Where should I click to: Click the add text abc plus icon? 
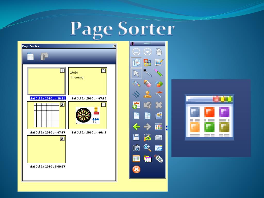click(x=136, y=105)
